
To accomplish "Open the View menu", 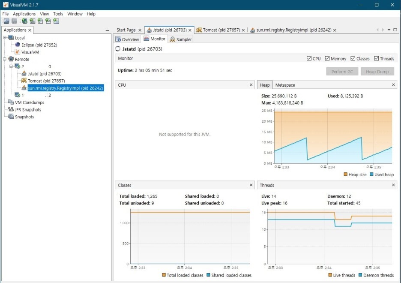I will [x=44, y=14].
